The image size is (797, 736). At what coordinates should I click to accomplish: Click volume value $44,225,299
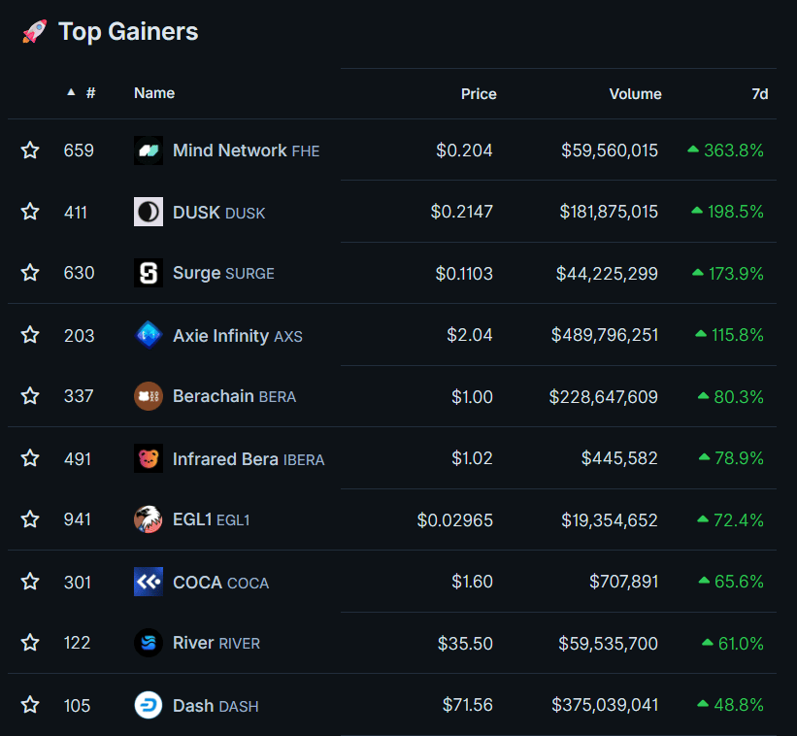click(x=607, y=274)
